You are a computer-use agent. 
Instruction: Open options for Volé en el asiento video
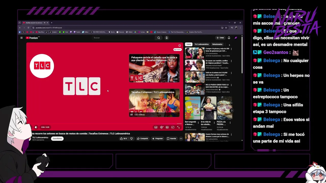click(231, 73)
